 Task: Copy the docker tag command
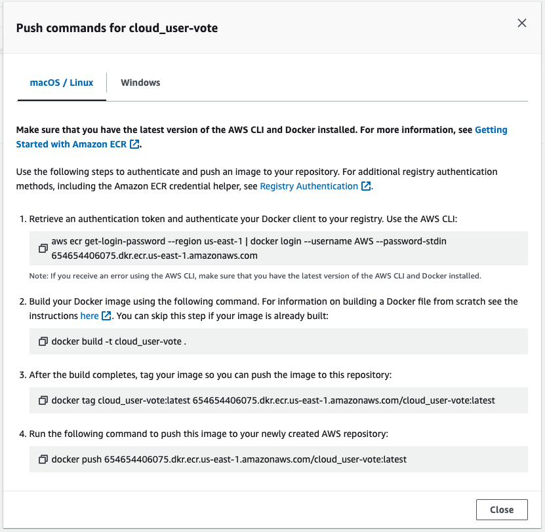click(43, 400)
